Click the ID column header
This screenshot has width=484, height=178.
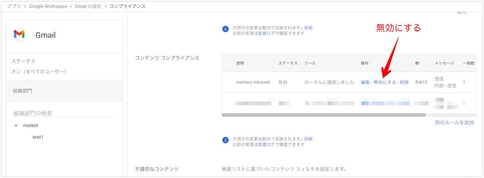click(417, 63)
